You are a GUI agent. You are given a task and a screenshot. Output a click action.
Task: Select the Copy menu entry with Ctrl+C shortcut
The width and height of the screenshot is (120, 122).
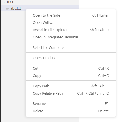pyautogui.click(x=71, y=76)
